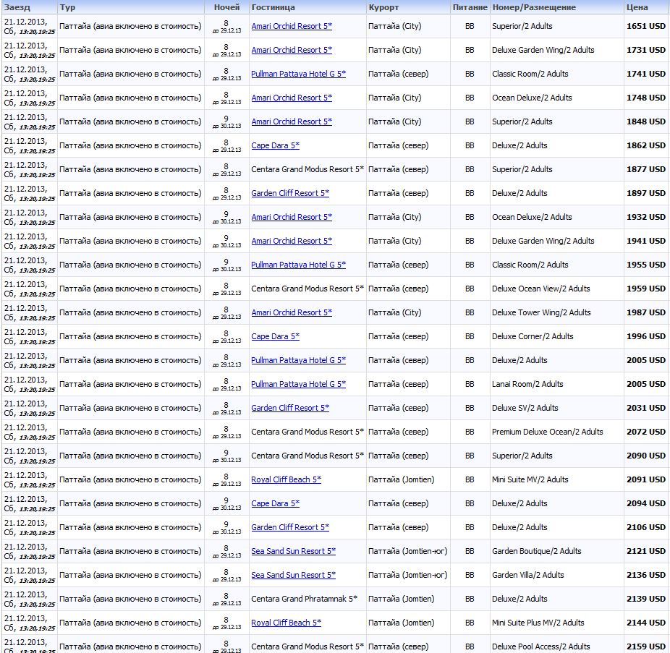Click the tour name cell in 1996 USD row
670x653 pixels.
click(130, 336)
